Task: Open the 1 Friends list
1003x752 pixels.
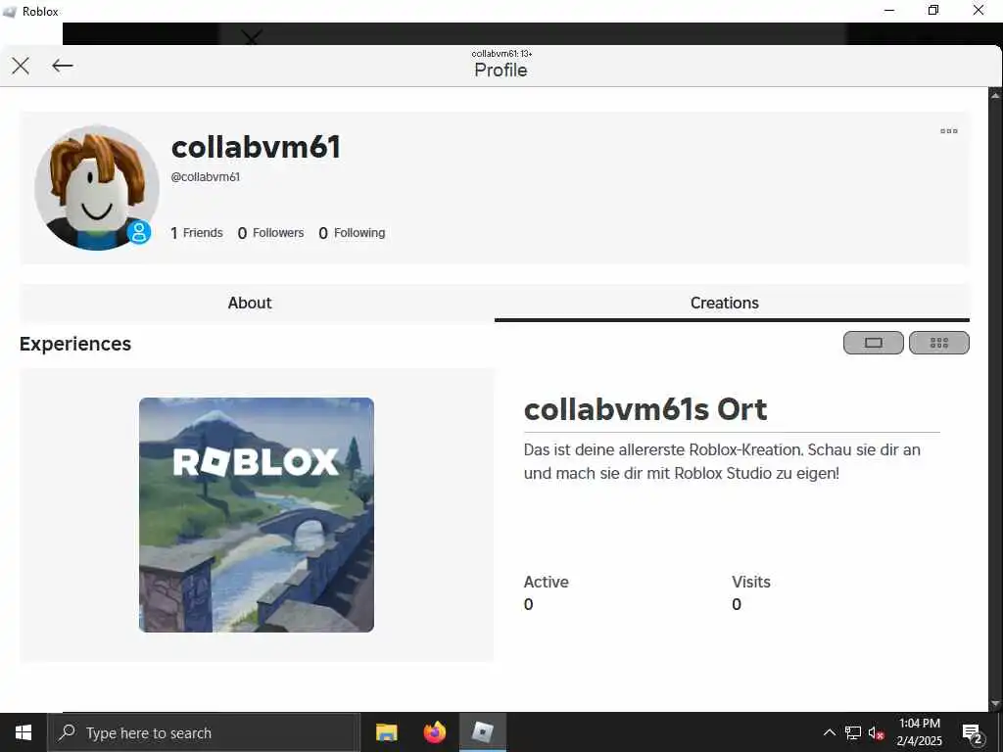Action: pos(196,233)
